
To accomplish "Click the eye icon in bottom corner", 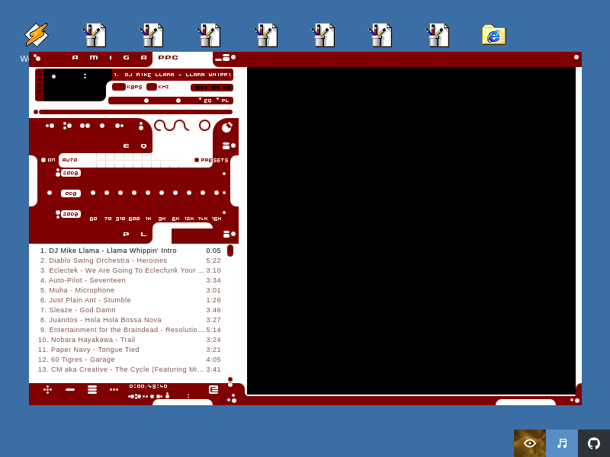I will pos(529,443).
